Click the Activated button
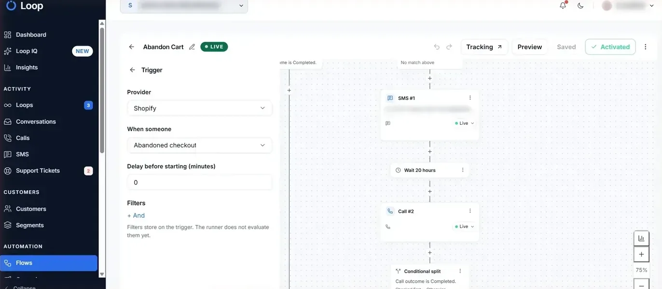 [x=610, y=47]
